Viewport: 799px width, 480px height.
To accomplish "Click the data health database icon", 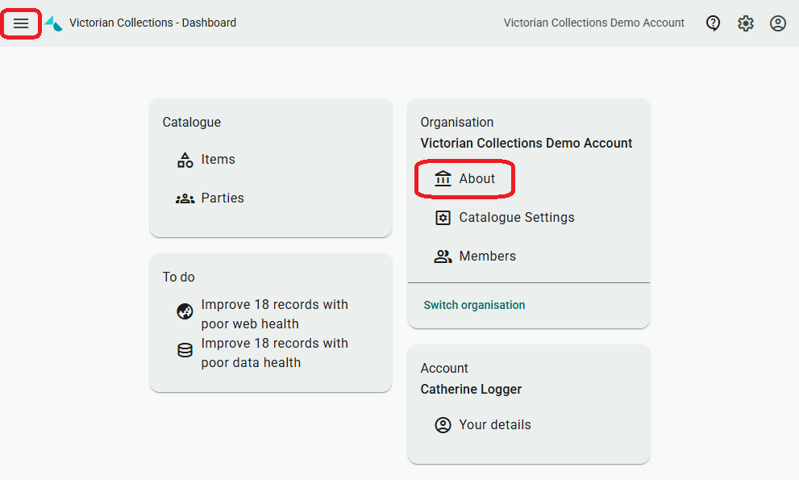I will pyautogui.click(x=185, y=350).
